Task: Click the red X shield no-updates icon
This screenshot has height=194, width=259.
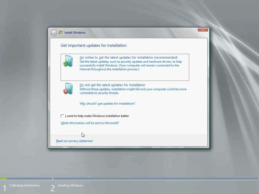Action: [68, 89]
